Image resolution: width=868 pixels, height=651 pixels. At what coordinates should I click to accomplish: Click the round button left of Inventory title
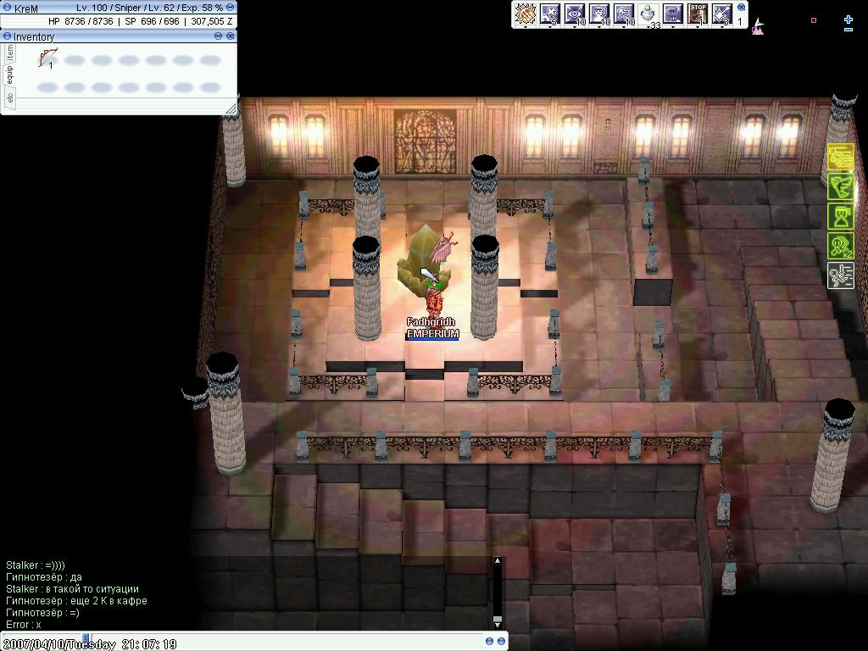point(7,36)
